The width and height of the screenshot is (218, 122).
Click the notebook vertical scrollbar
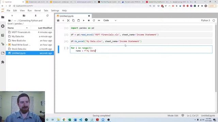click(216, 58)
